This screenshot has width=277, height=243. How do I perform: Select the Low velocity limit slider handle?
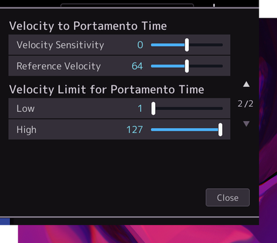(153, 109)
